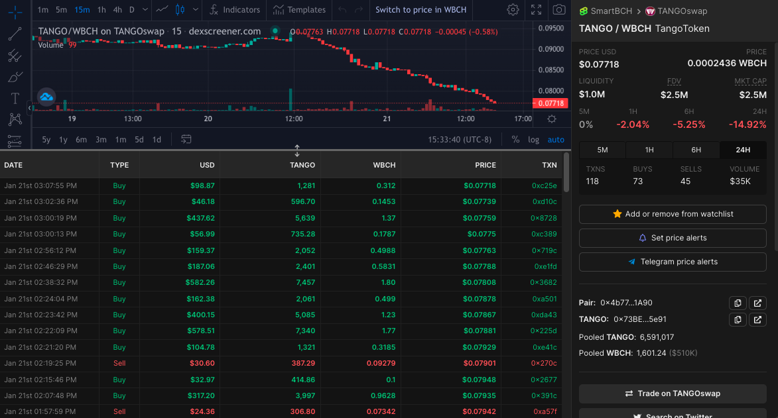Take a chart snapshot with camera icon
778x418 pixels.
tap(559, 10)
